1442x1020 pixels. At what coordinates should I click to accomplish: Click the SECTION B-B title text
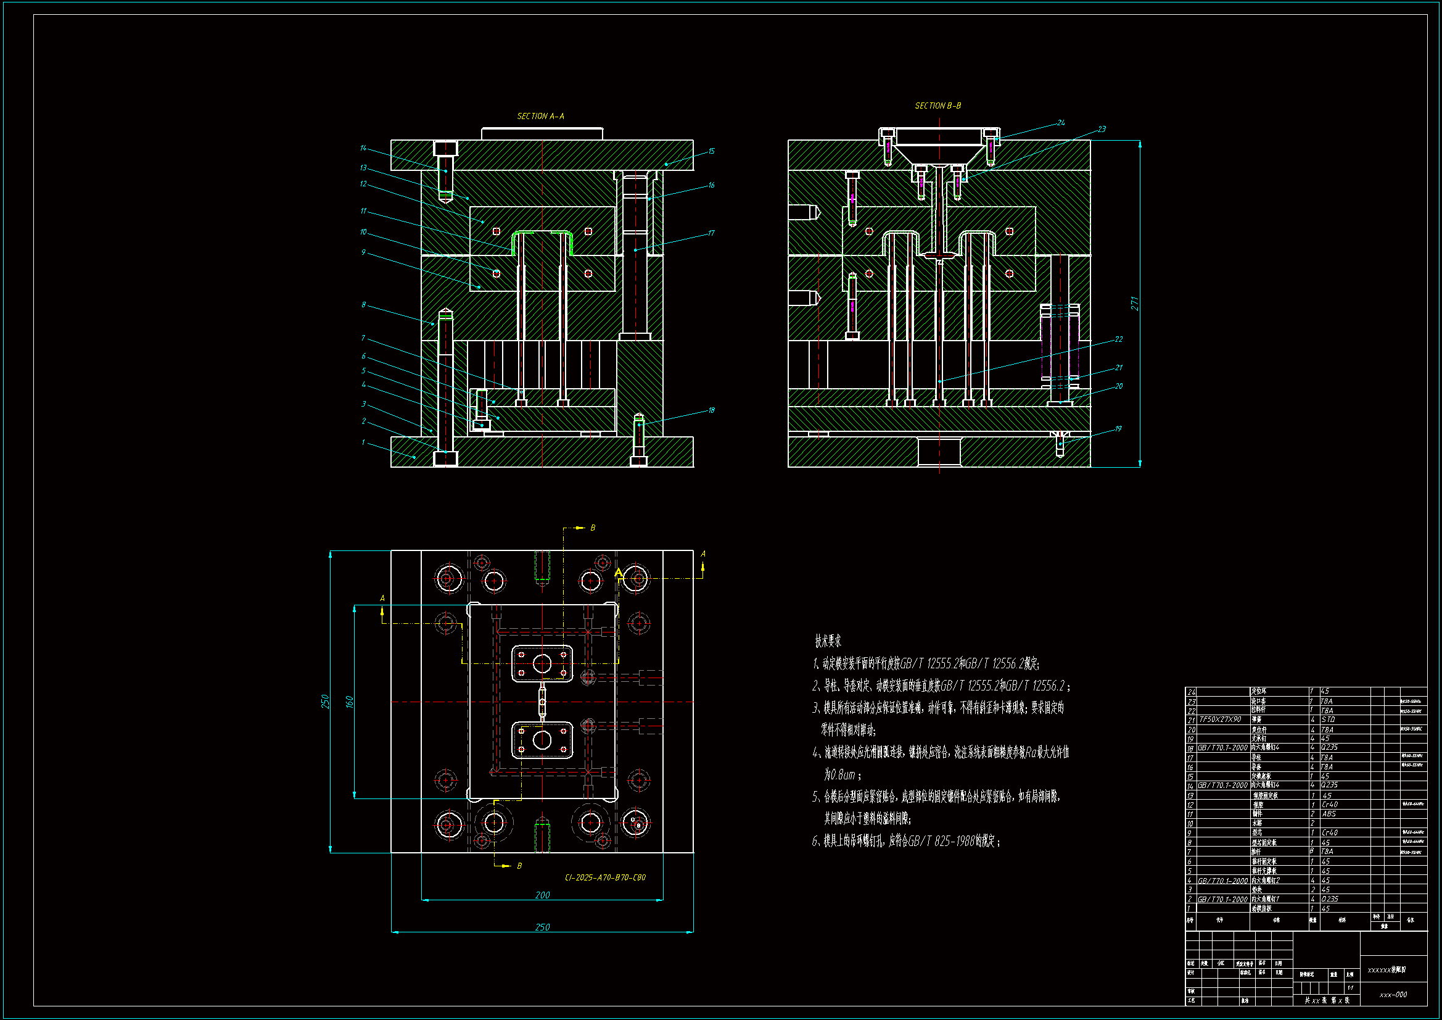(937, 106)
